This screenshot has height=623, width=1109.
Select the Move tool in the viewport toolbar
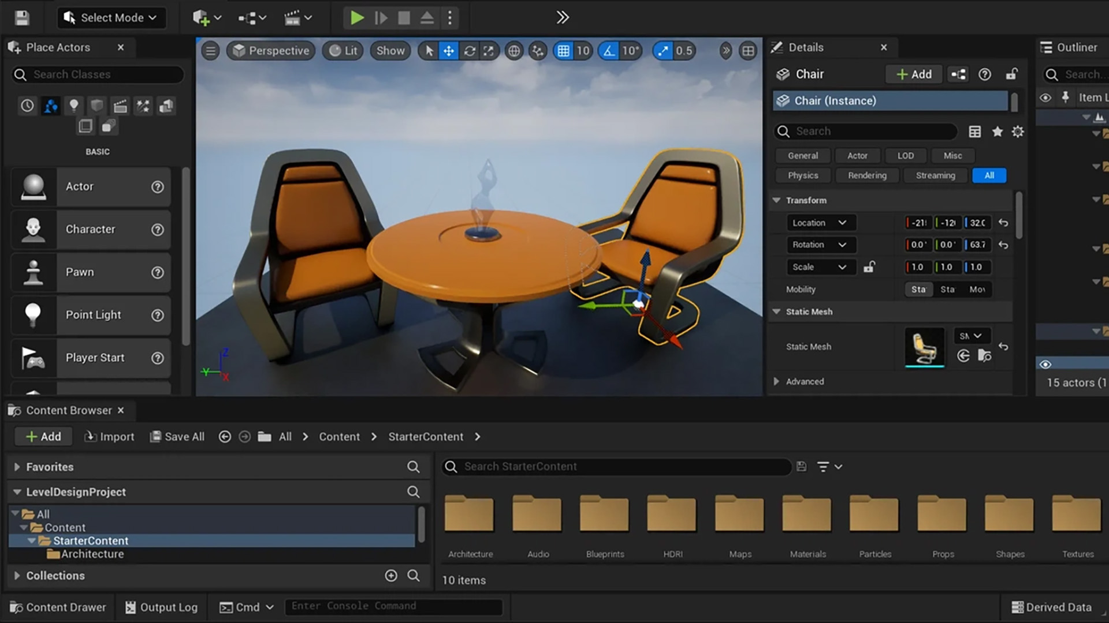coord(449,51)
